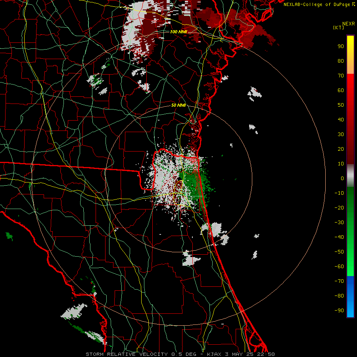Click the 40 value on velocity scale
The width and height of the screenshot is (357, 357).
[341, 120]
